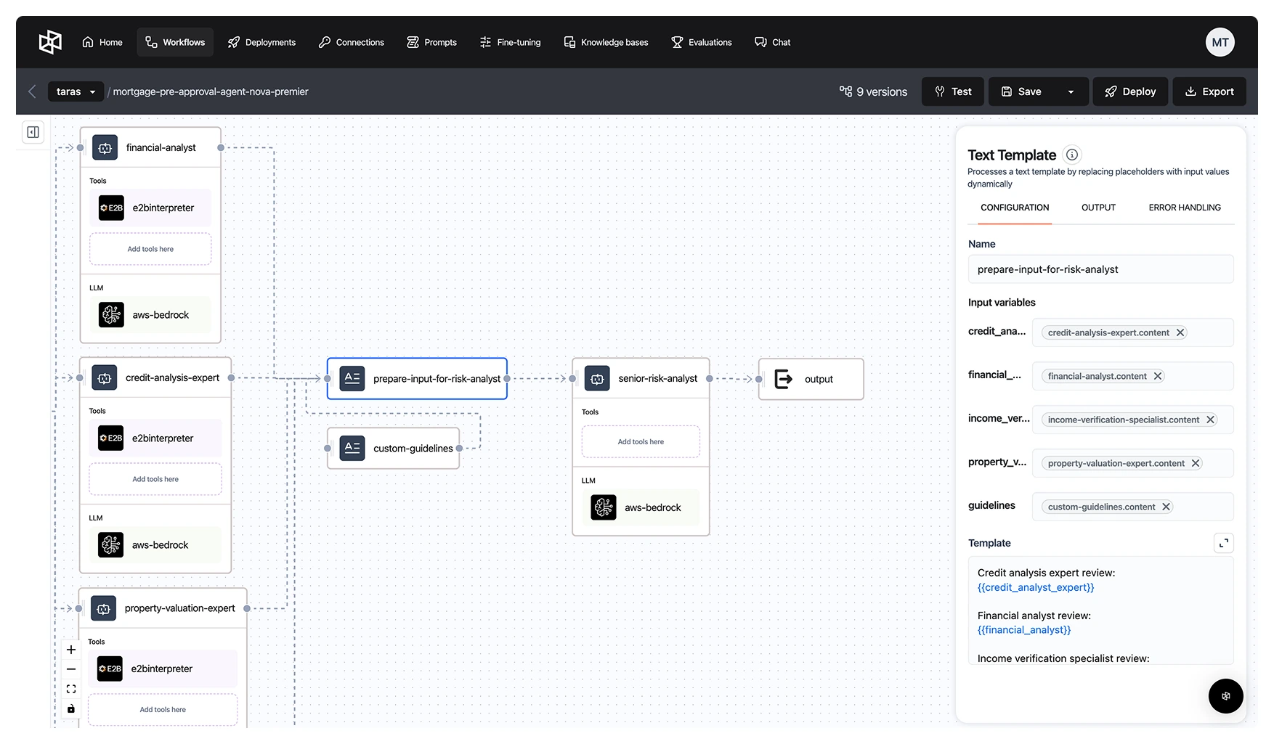Image resolution: width=1274 pixels, height=744 pixels.
Task: View the 9 versions history
Action: (874, 91)
